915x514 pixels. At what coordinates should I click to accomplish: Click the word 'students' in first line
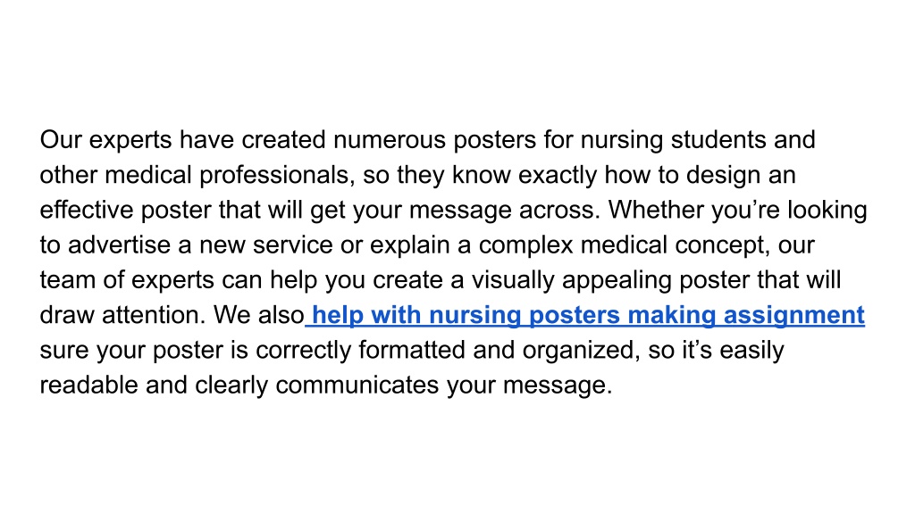tap(718, 140)
